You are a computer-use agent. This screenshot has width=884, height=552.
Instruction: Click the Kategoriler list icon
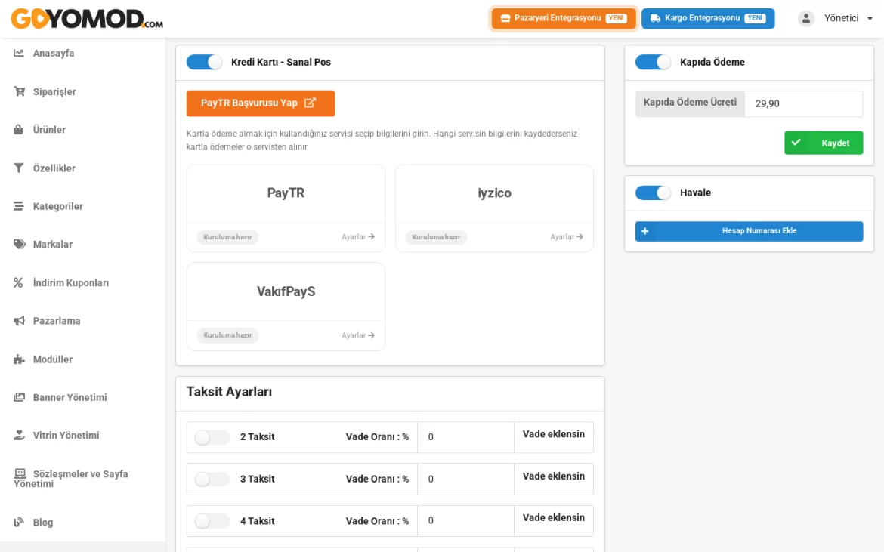pyautogui.click(x=19, y=206)
